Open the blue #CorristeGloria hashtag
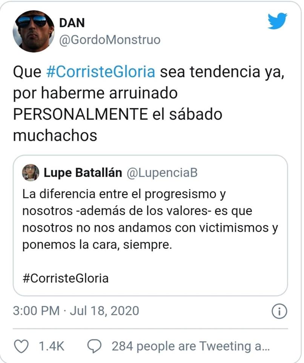This screenshot has height=363, width=304. 100,72
